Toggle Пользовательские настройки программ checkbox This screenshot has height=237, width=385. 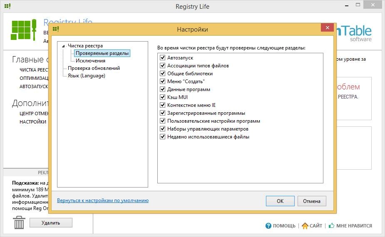[162, 121]
